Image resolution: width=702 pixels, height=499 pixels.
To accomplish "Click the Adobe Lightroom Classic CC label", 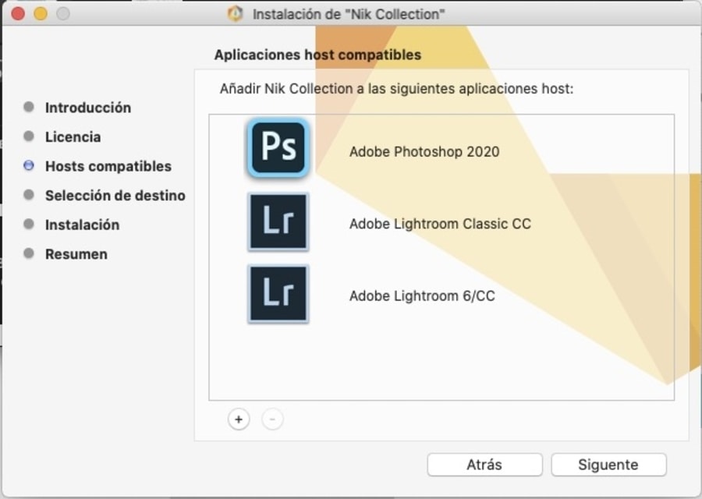I will [440, 223].
